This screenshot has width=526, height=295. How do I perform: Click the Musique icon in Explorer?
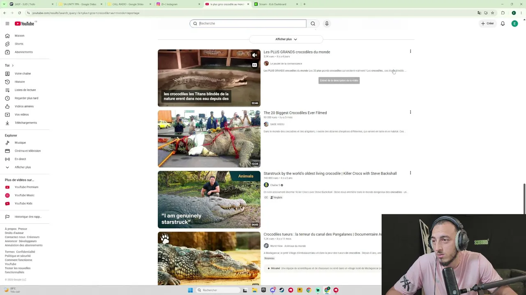(x=7, y=143)
